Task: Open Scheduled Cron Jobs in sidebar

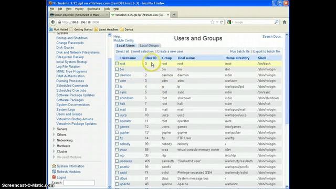Action: click(x=71, y=90)
